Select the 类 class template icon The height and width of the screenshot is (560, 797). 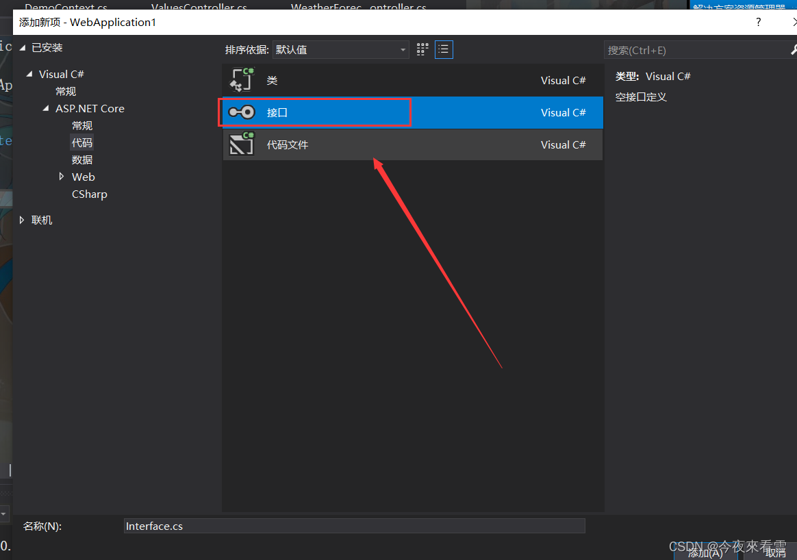point(242,80)
